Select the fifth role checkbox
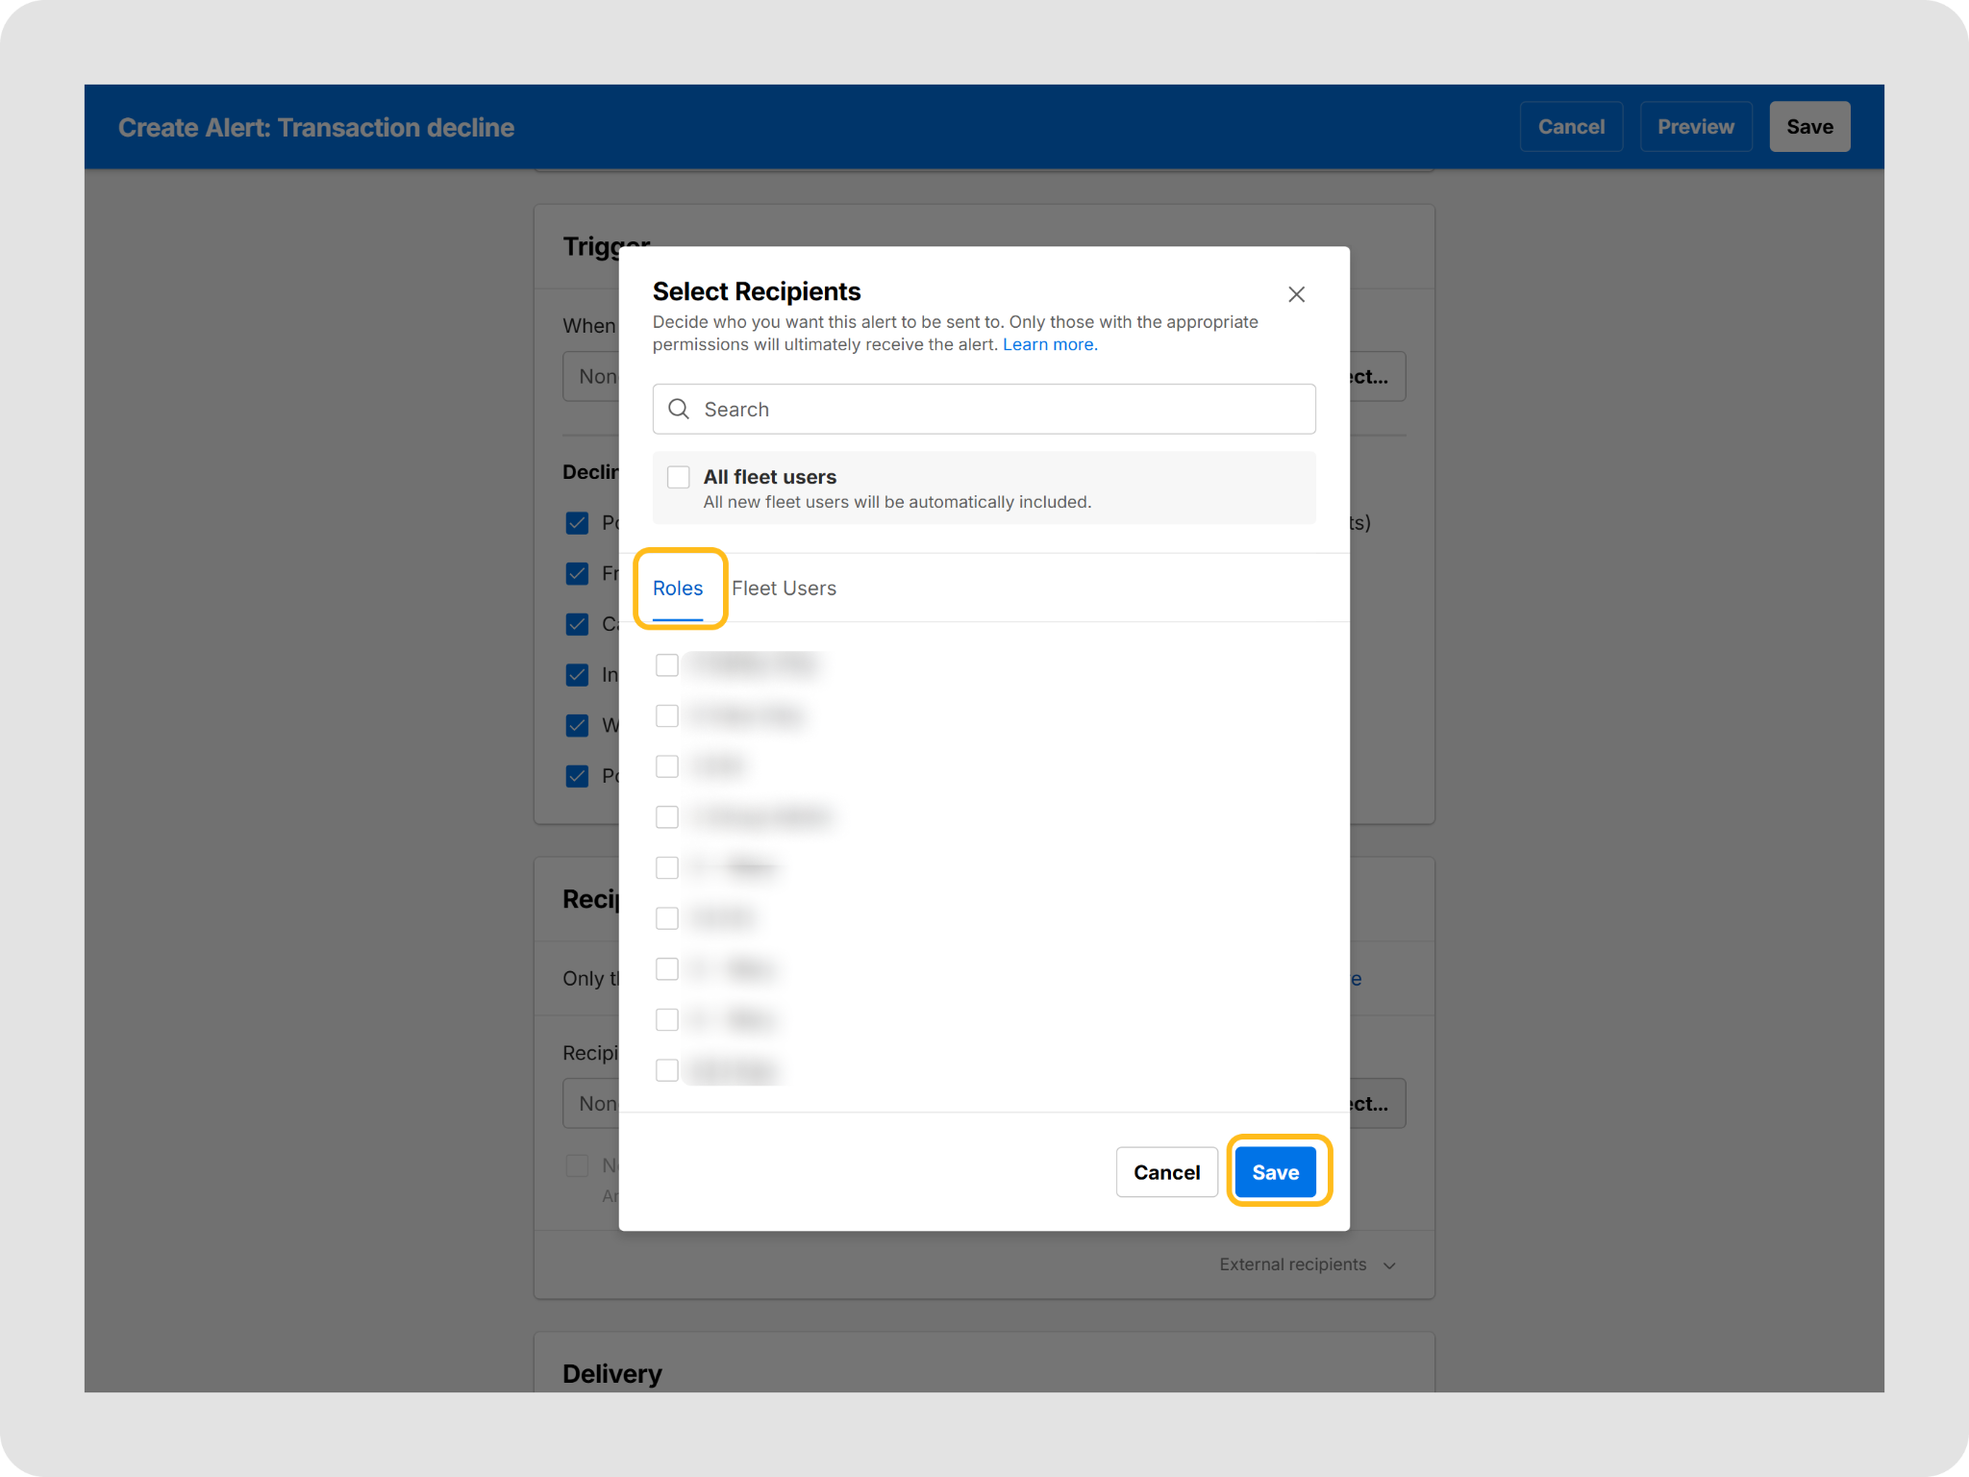 click(x=666, y=867)
